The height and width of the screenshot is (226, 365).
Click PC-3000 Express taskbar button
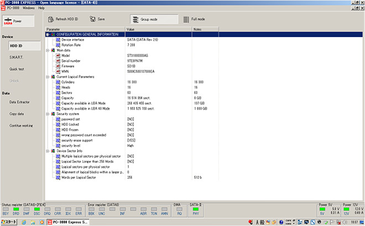[x=67, y=222]
